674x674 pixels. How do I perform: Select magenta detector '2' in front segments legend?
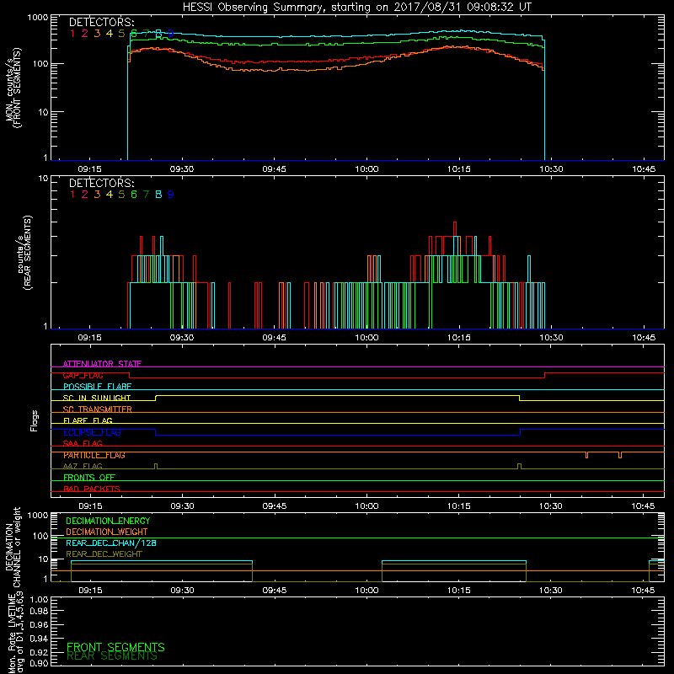pyautogui.click(x=85, y=34)
